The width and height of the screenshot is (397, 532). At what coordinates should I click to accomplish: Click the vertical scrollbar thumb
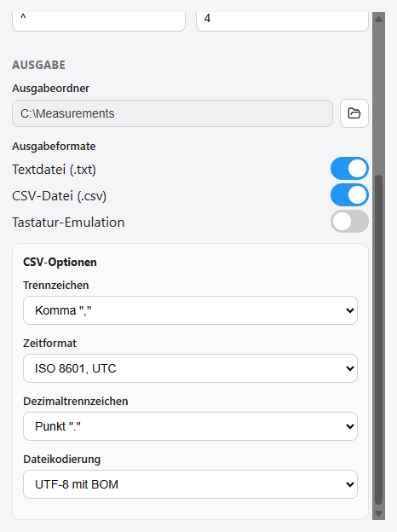[x=378, y=340]
